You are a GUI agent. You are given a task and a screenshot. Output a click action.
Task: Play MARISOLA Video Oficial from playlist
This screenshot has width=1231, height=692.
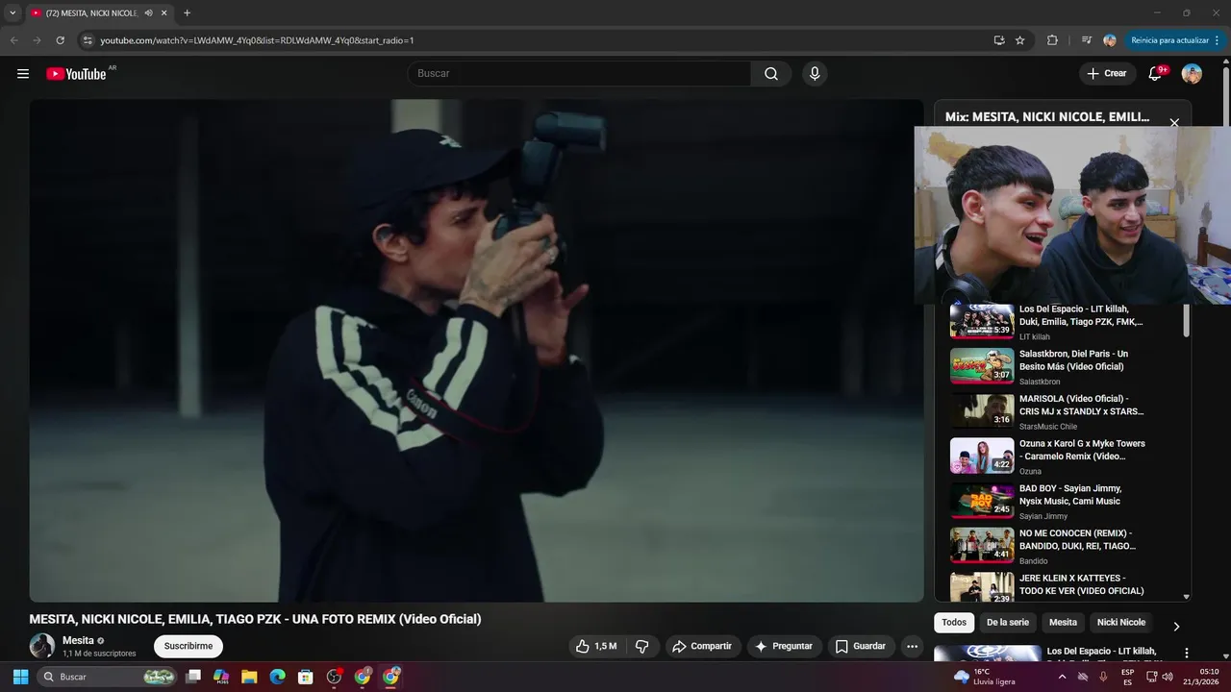click(x=1048, y=411)
